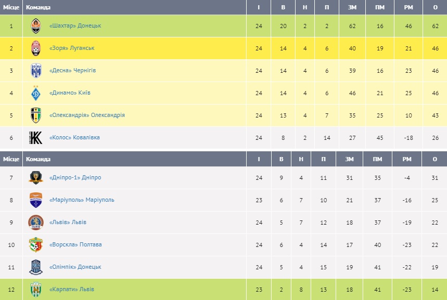
Task: Click the top table's «Команда» column header
Action: [x=38, y=7]
